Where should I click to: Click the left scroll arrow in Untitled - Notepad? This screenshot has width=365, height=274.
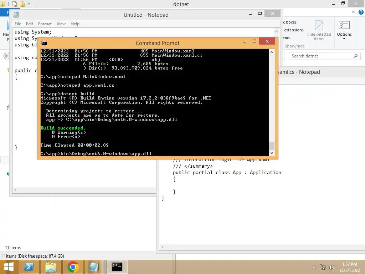(16, 190)
